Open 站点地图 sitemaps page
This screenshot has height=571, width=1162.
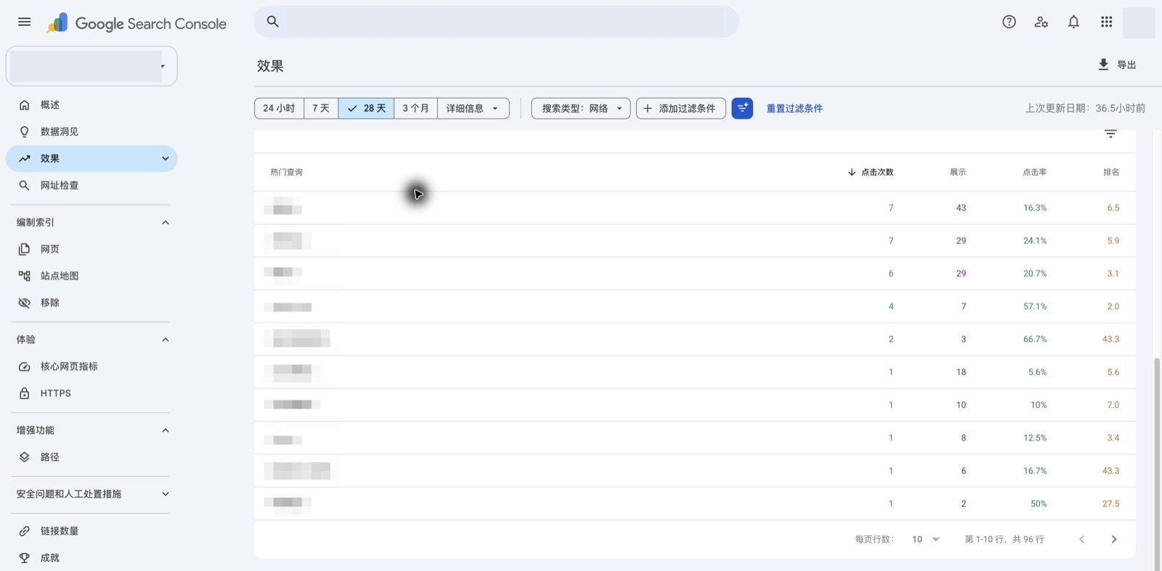pos(92,276)
